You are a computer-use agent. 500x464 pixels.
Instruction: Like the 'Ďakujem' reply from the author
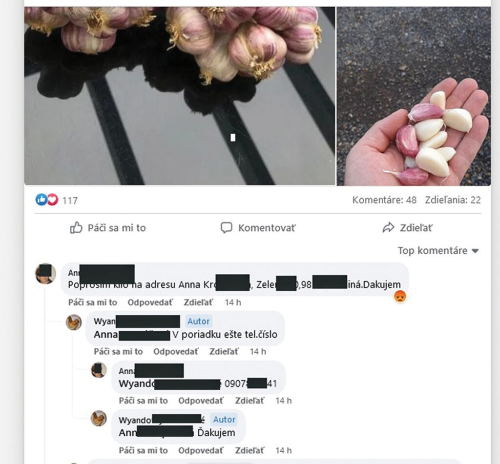pos(143,451)
